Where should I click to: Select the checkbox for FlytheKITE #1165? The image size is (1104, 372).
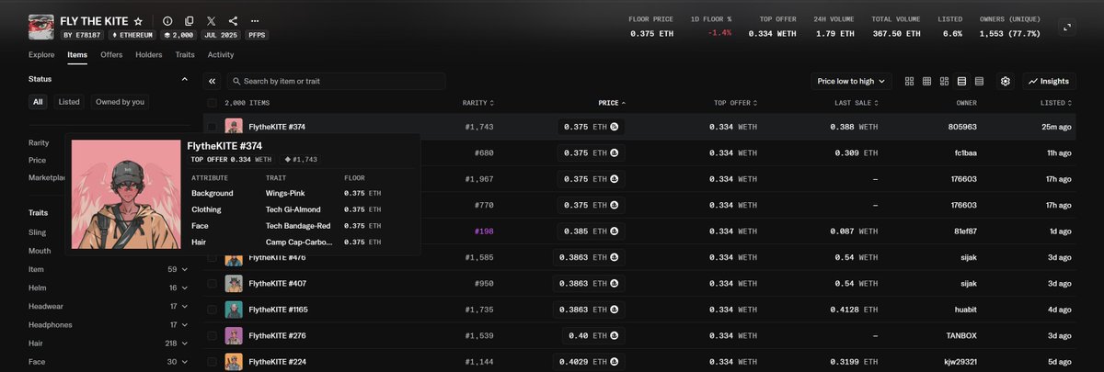click(213, 310)
